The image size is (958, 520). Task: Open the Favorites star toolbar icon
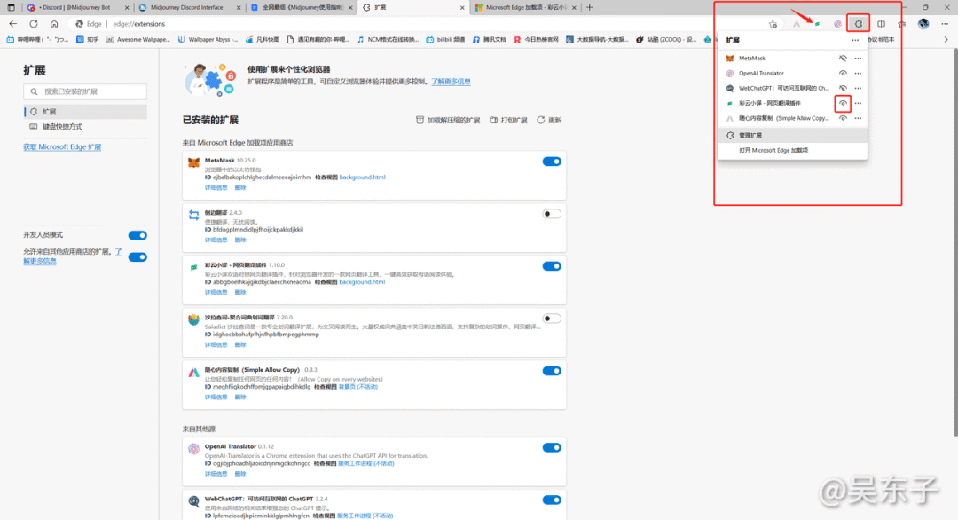tap(902, 24)
